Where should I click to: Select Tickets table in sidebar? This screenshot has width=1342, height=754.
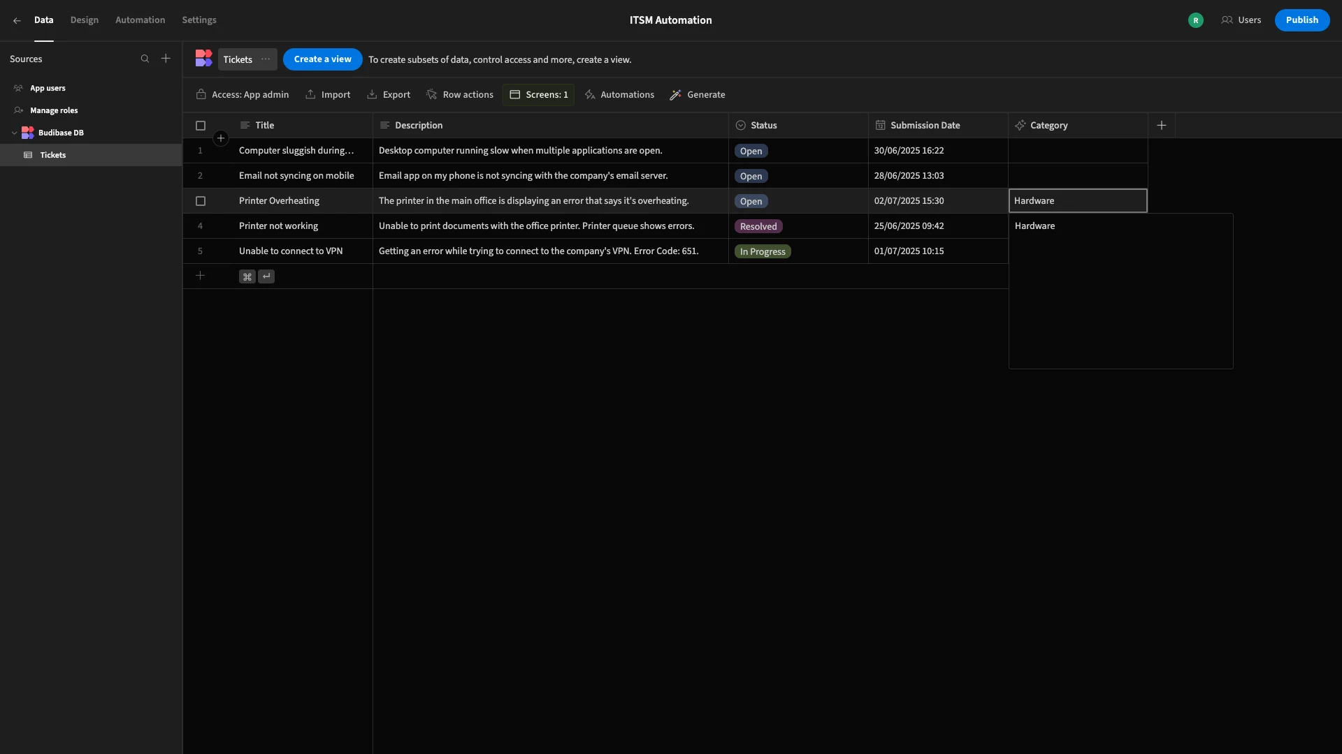(91, 155)
